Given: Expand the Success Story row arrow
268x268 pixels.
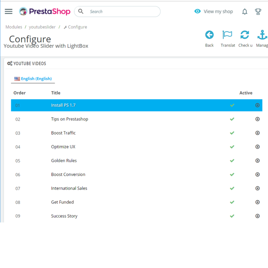Looking at the screenshot, I should 258,216.
